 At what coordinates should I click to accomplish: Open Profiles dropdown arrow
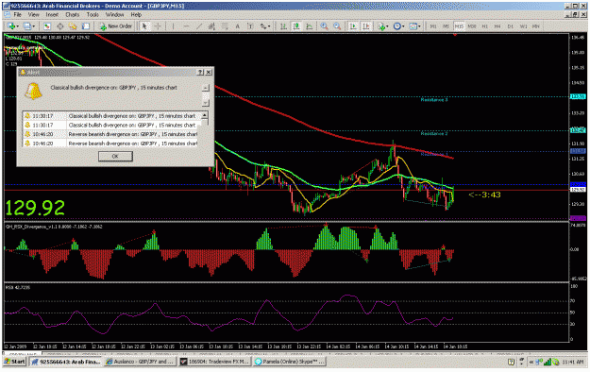pos(34,26)
